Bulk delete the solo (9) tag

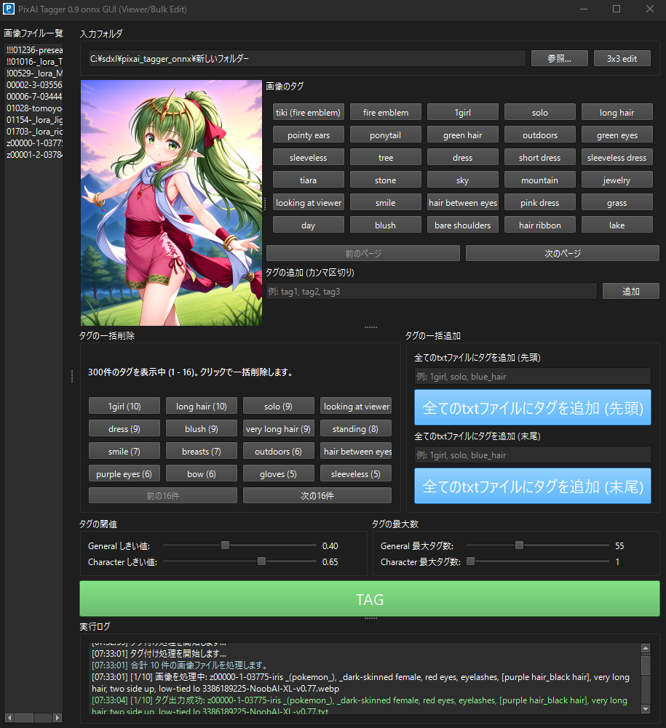(278, 407)
